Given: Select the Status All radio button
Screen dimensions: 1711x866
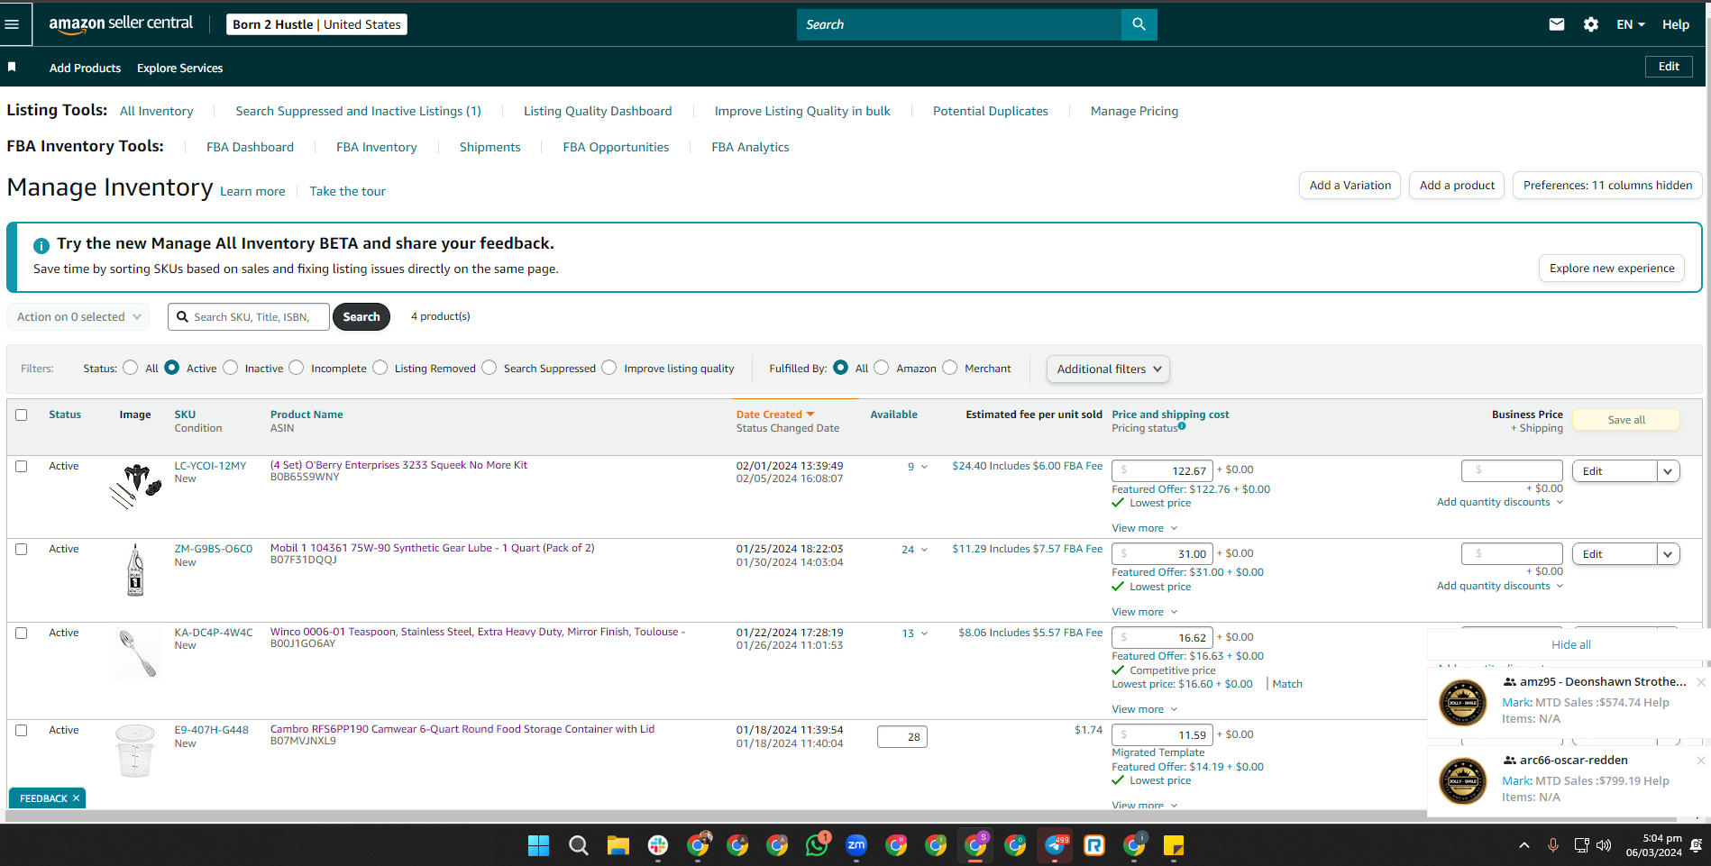Looking at the screenshot, I should coord(131,368).
